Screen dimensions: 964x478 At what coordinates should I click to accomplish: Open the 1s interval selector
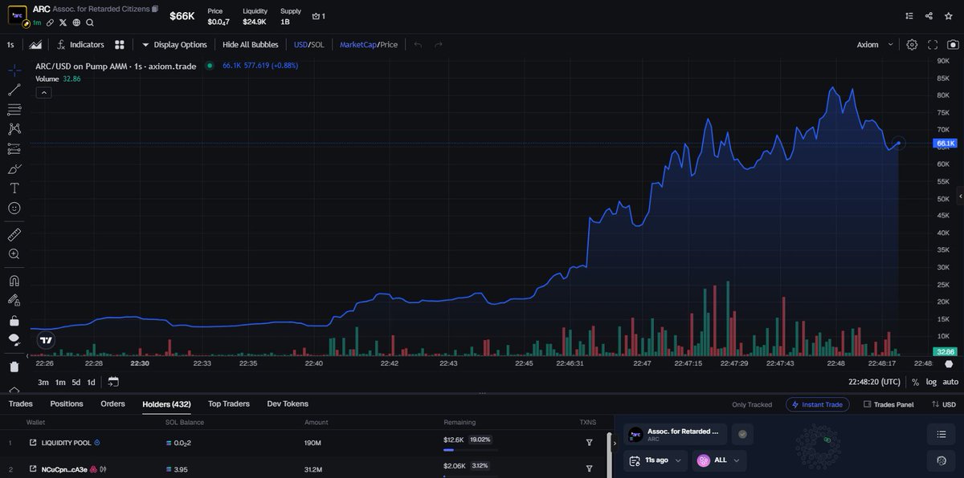coord(10,45)
